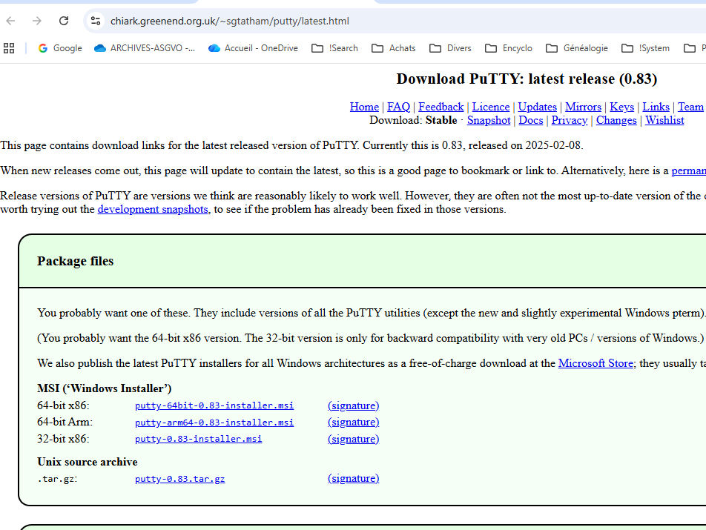Open the Achats bookmark folder

pyautogui.click(x=394, y=48)
